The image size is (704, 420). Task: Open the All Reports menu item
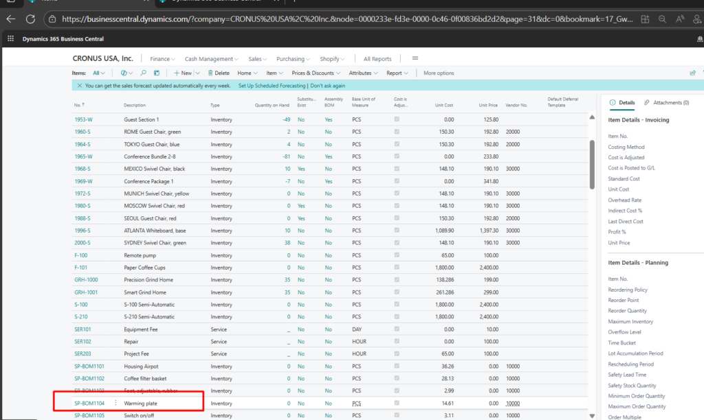[377, 59]
